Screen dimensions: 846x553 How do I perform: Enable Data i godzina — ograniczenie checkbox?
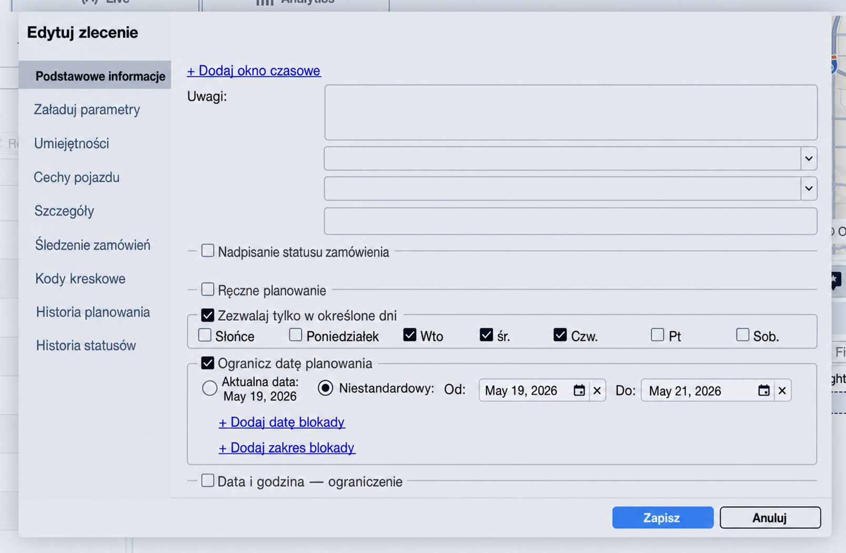point(208,480)
